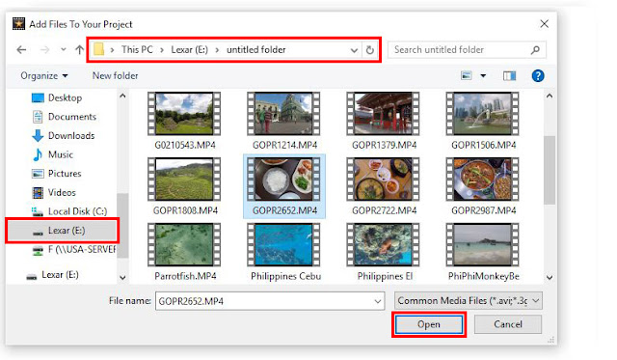Open Downloads in the navigation pane
Screen dimensions: 617x360
click(x=63, y=135)
